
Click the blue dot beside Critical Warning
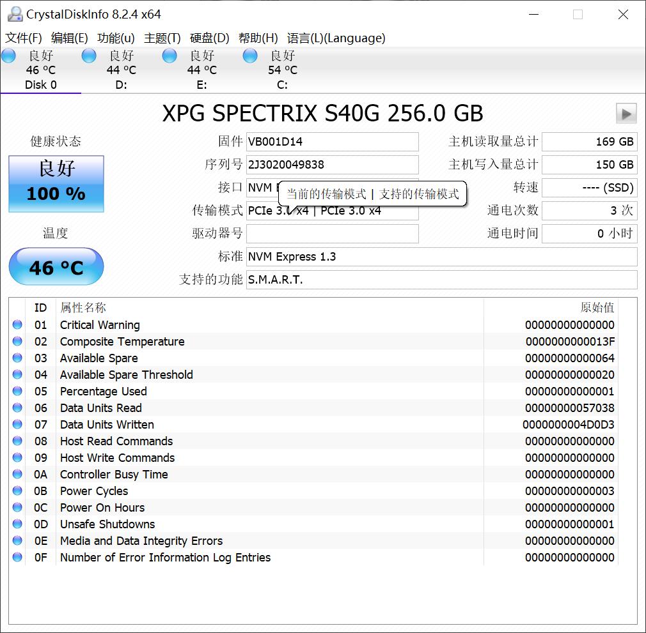[17, 324]
